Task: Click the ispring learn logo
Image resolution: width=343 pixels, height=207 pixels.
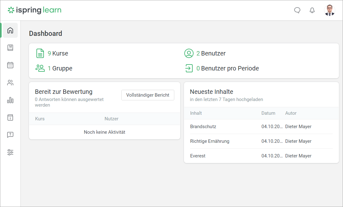Action: point(35,10)
